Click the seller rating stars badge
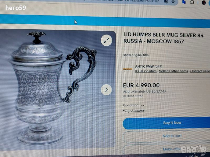The height and width of the screenshot is (157, 210). point(128,69)
